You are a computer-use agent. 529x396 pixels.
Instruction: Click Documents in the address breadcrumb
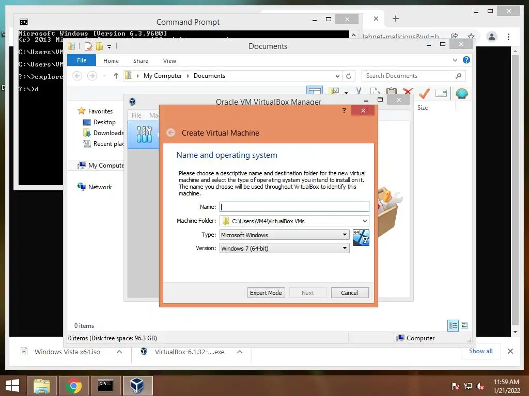click(x=209, y=76)
